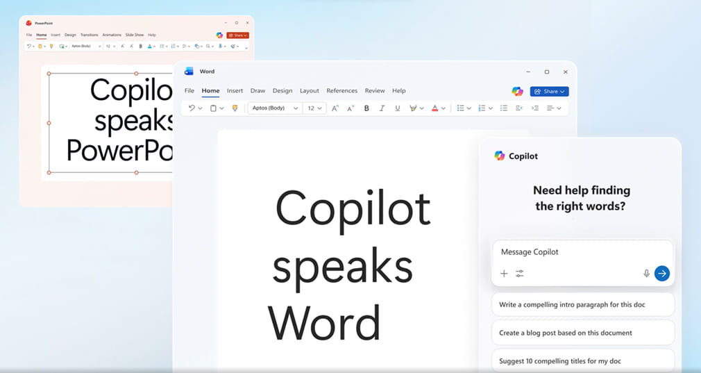
Task: Open Copilot's settings sliders icon
Action: point(520,274)
